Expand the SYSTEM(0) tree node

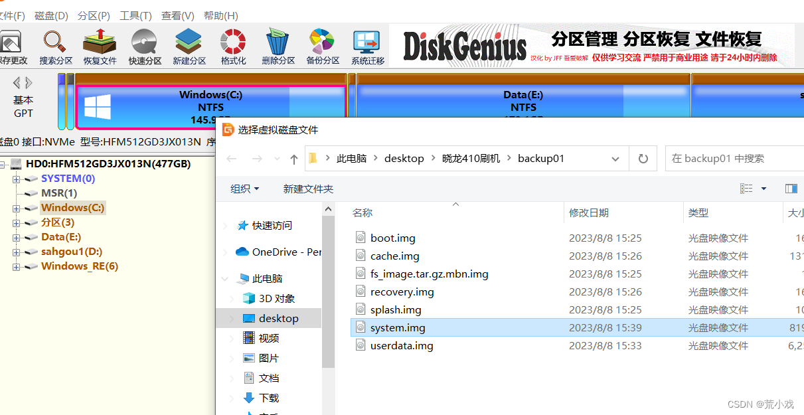[x=17, y=179]
